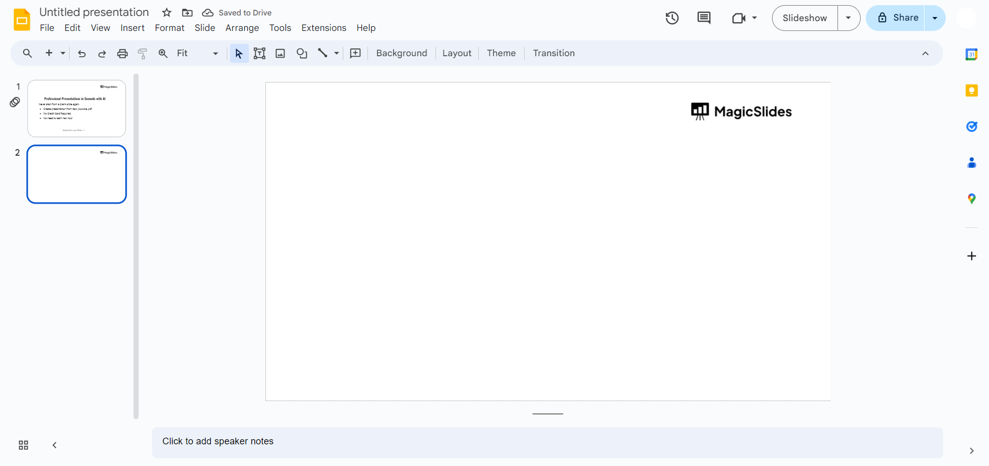Open version history clock icon
This screenshot has width=989, height=466.
[x=672, y=18]
